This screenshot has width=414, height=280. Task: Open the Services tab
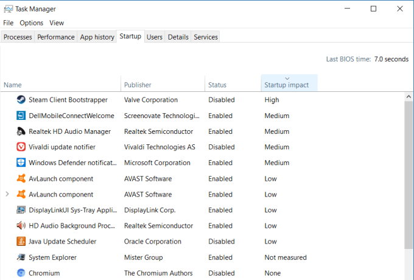205,37
